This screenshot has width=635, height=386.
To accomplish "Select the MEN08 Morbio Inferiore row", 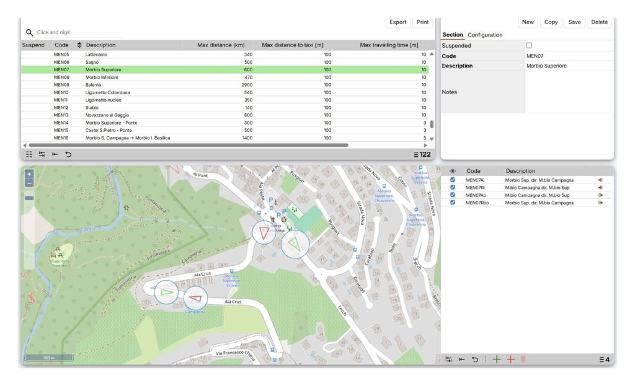I will click(224, 77).
